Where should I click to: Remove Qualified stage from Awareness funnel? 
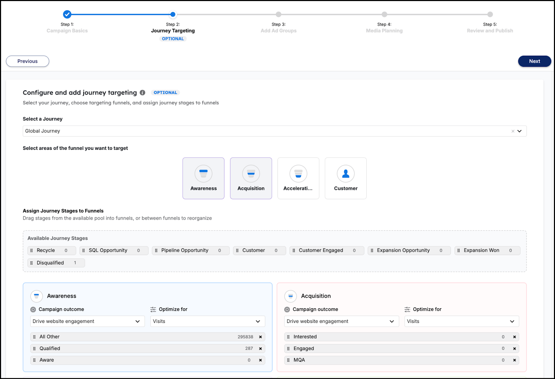(261, 349)
